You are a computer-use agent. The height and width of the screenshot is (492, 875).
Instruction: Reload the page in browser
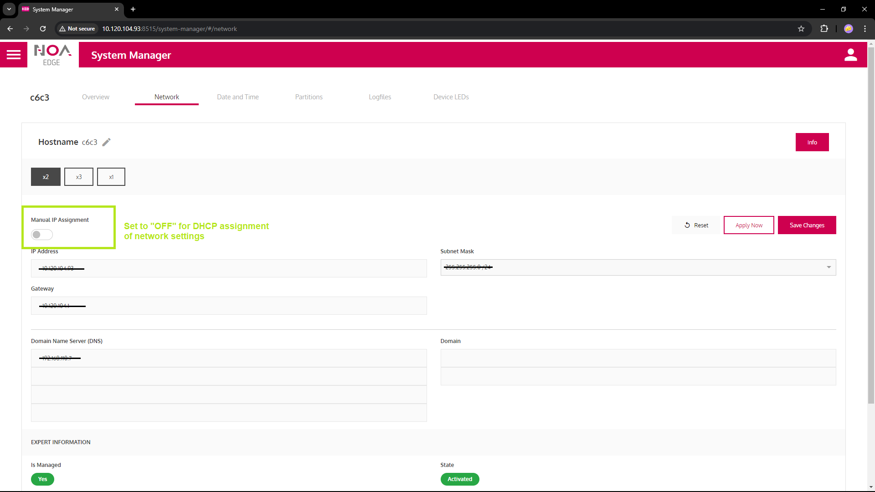(43, 29)
